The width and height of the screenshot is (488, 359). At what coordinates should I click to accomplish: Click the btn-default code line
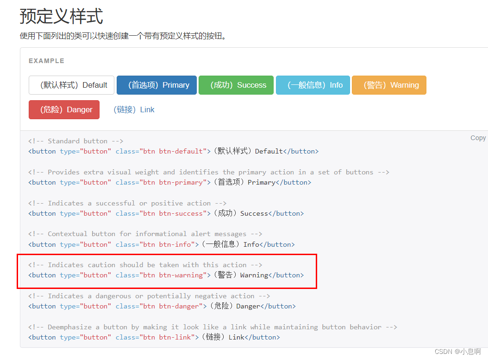click(173, 151)
